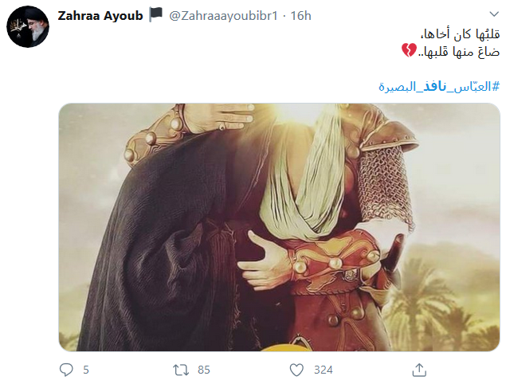Click the retweet arrows icon
The height and width of the screenshot is (380, 506).
coord(181,370)
